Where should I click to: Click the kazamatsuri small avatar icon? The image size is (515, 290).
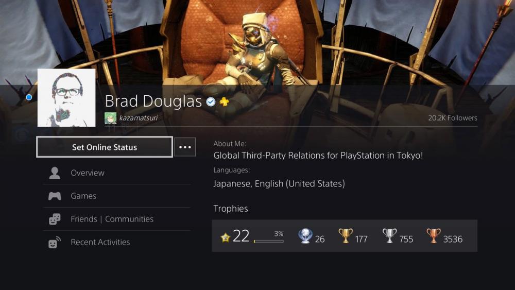tap(110, 118)
